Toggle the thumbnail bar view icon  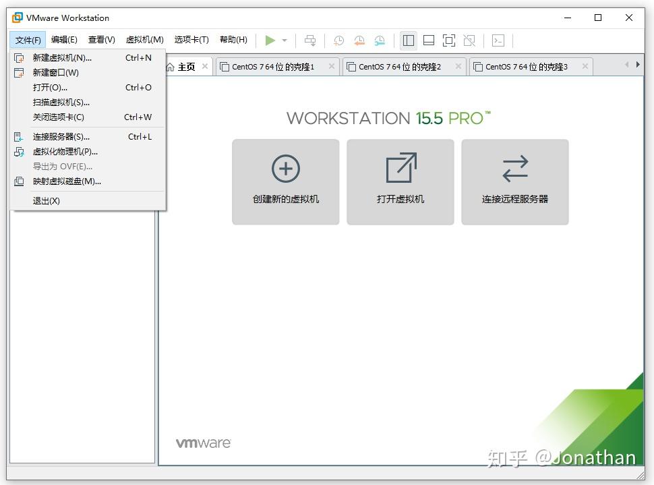point(429,40)
